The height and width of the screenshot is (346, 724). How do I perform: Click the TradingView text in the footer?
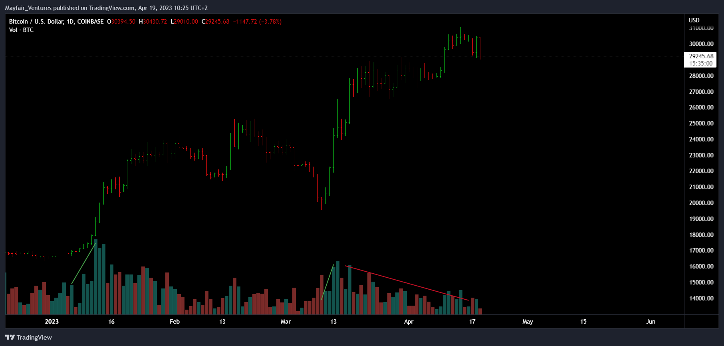(34, 338)
